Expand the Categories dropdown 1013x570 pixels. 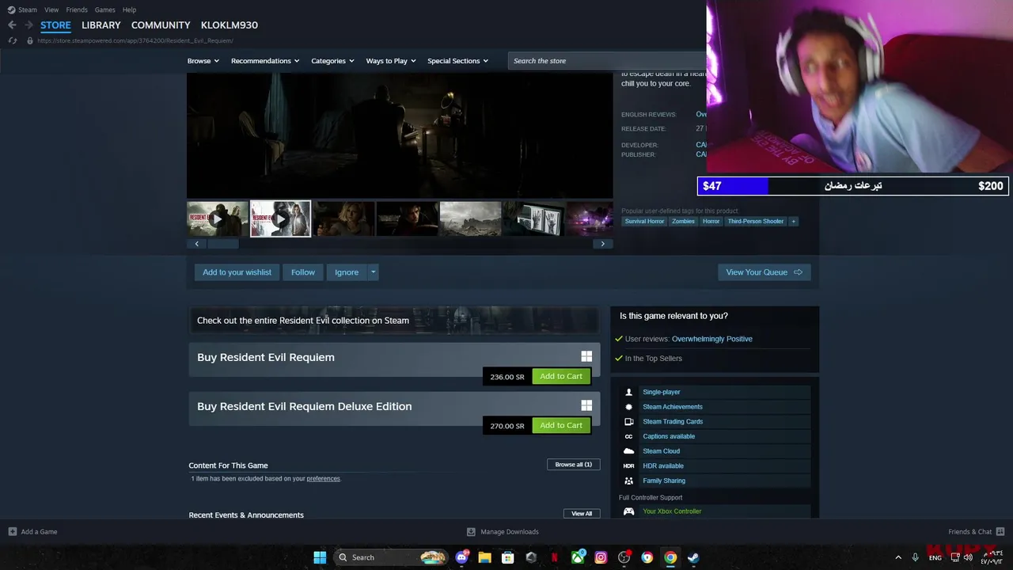[332, 61]
